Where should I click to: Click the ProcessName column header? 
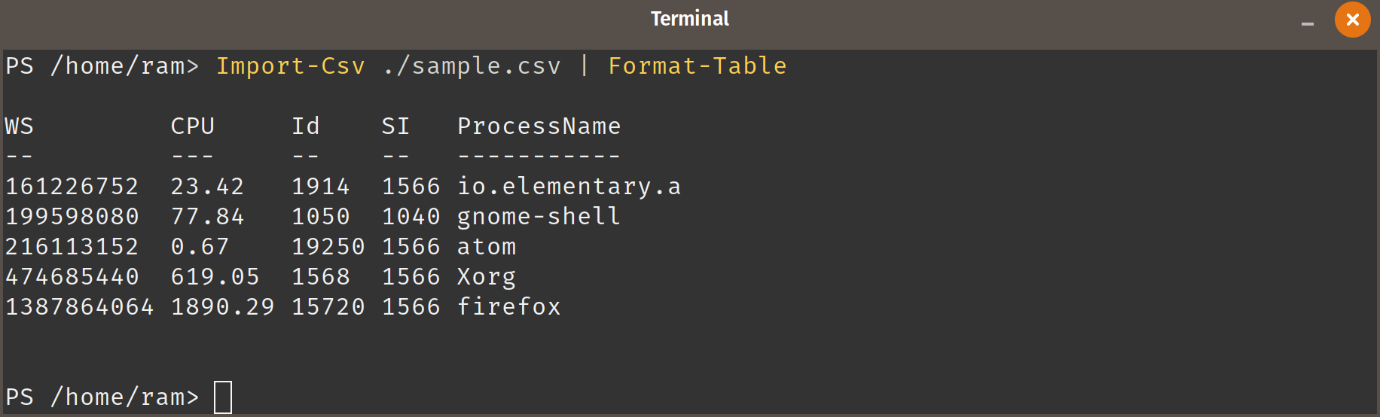[539, 126]
